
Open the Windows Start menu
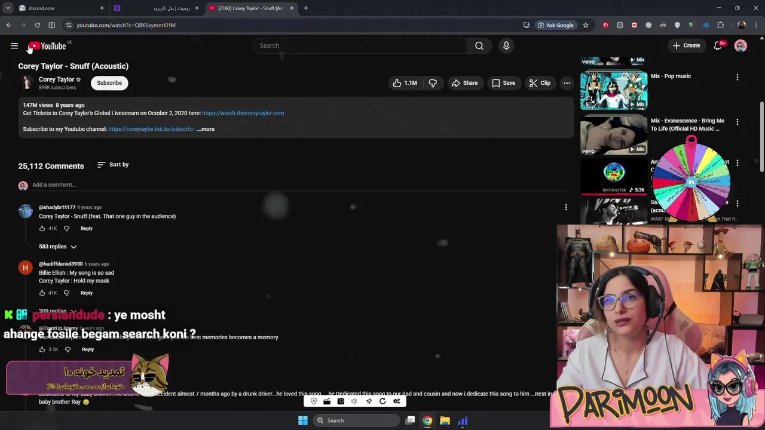(x=303, y=420)
